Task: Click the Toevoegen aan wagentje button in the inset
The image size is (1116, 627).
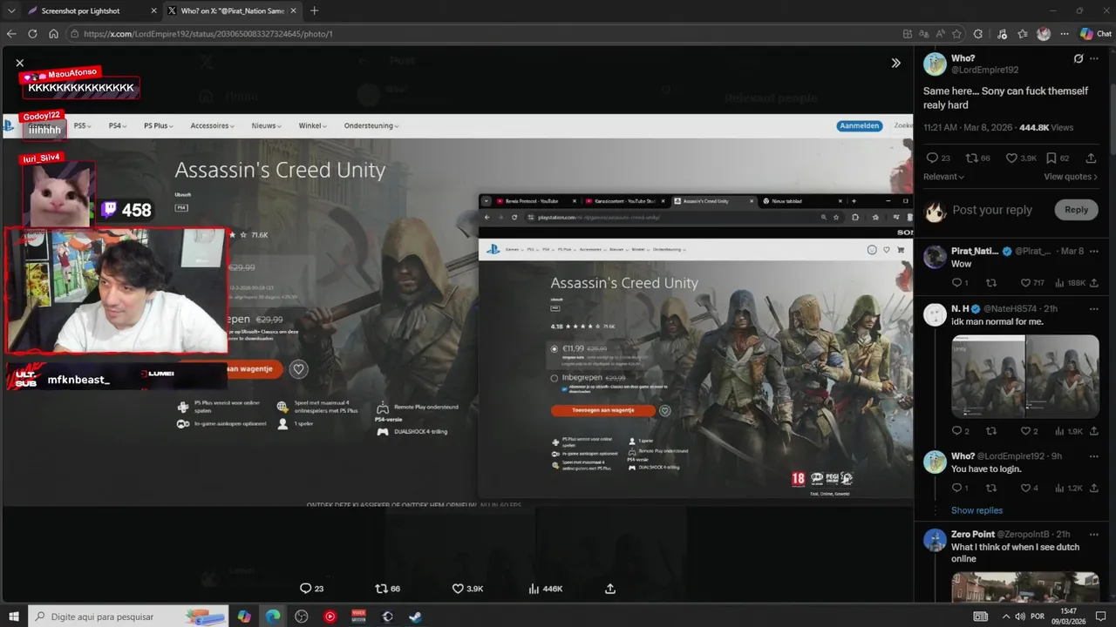Action: pos(602,410)
